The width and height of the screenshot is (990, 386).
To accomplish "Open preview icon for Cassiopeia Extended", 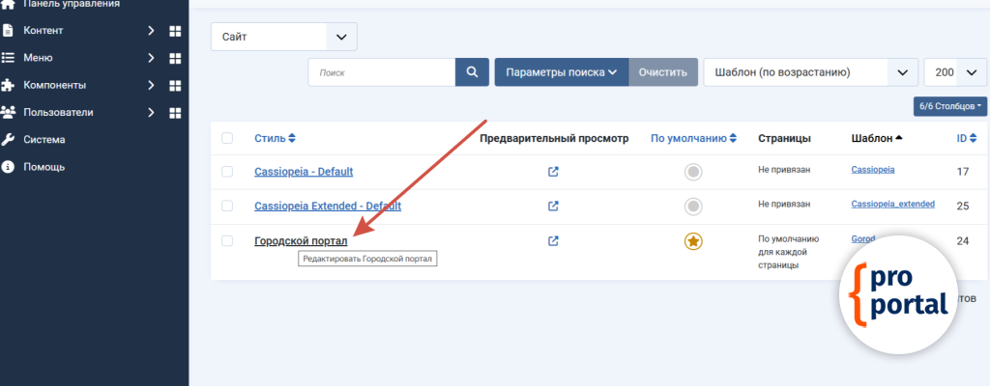I will pyautogui.click(x=553, y=206).
